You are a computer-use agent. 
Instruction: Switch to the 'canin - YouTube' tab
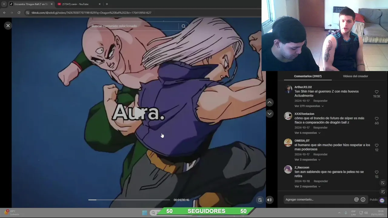pyautogui.click(x=77, y=4)
